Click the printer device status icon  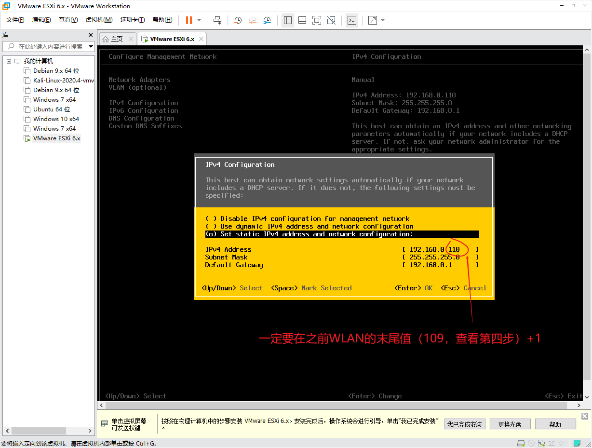[x=552, y=443]
